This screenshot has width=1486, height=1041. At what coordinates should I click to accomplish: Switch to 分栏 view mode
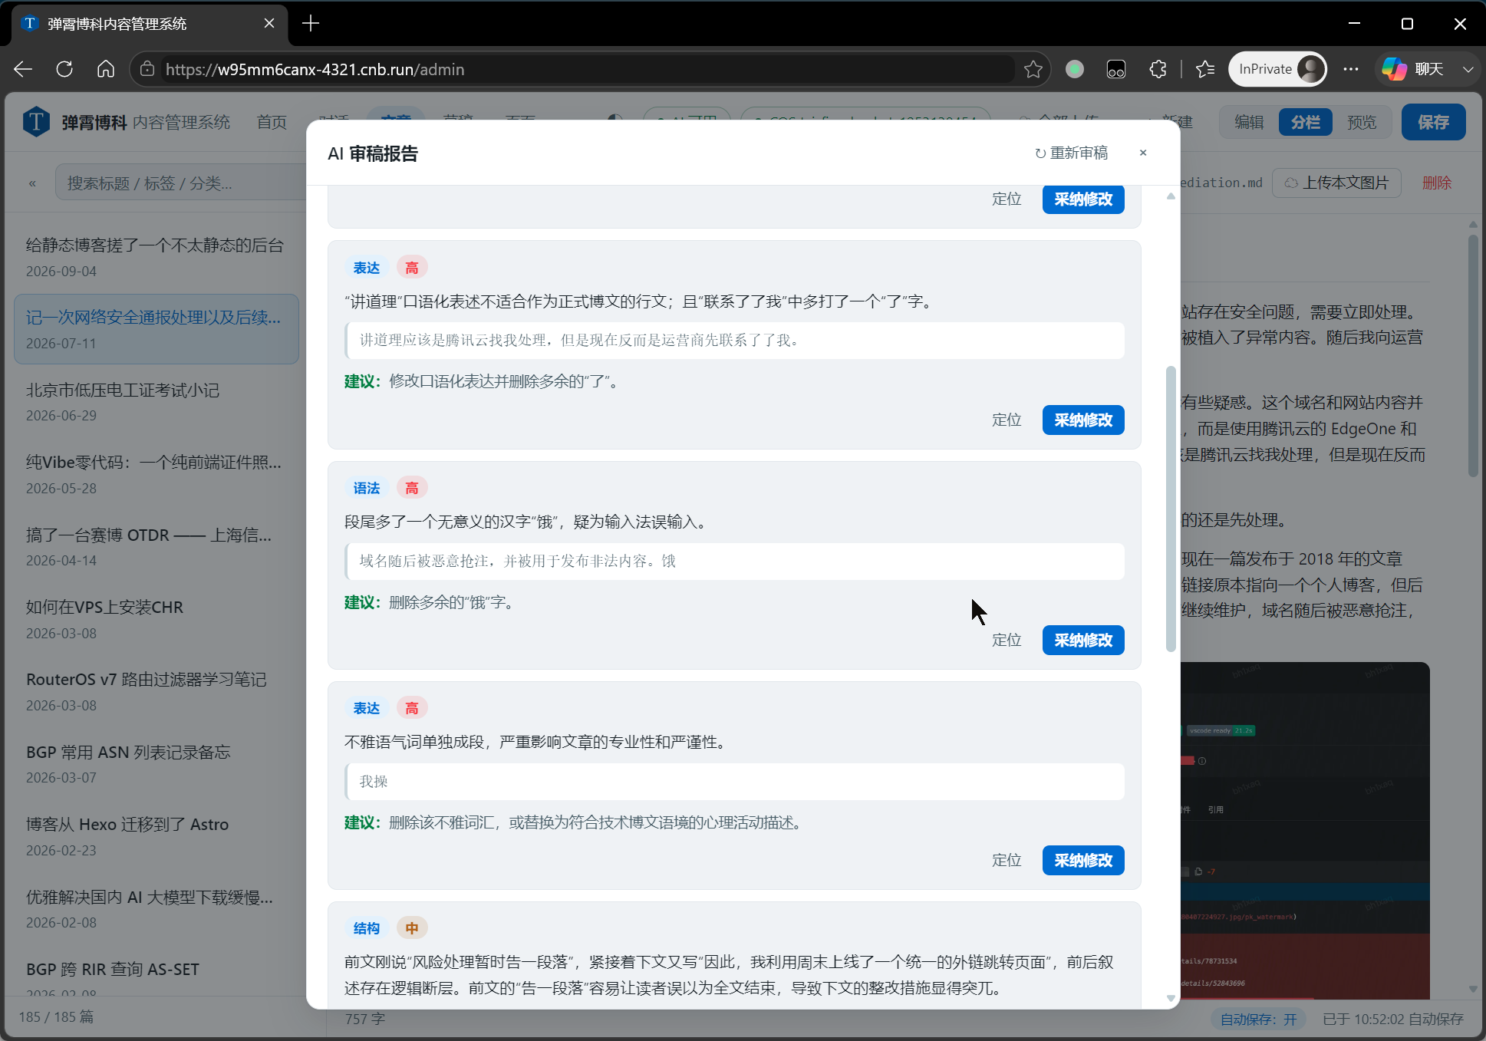tap(1305, 122)
